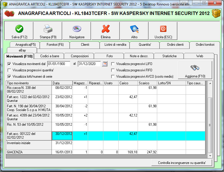Viewport: 224px width, 172px height.
Task: Click the Tipo caus... column header
Action: coord(195,83)
